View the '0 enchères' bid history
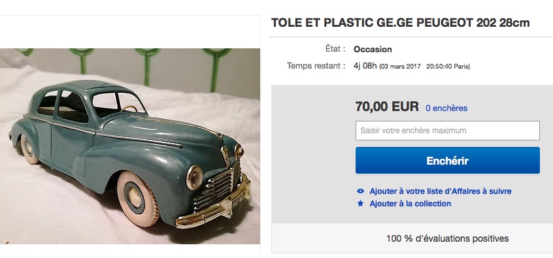 446,108
